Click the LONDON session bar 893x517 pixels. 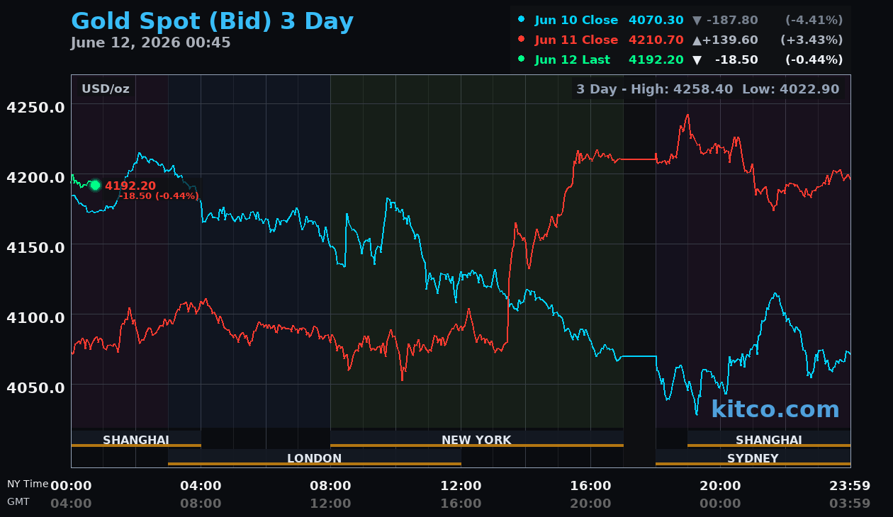coord(315,458)
